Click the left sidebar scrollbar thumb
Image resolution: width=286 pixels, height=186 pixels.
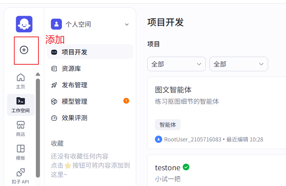38,128
